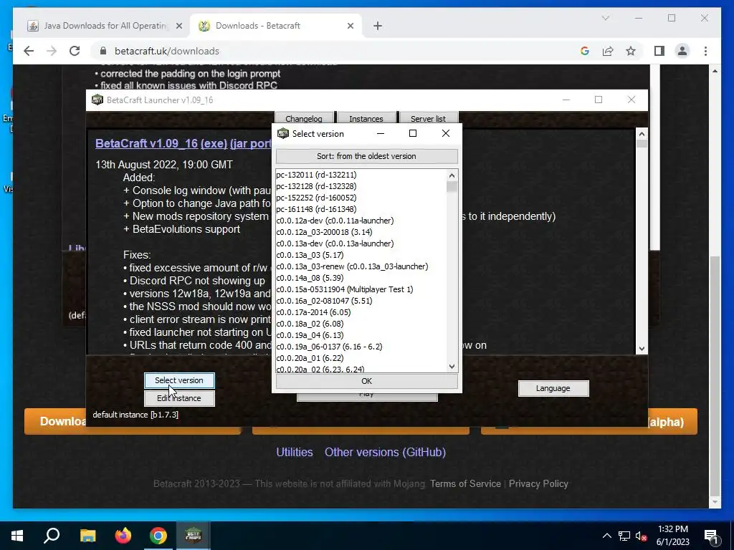This screenshot has height=550, width=734.
Task: Open Chrome's side panel icon
Action: pyautogui.click(x=659, y=51)
